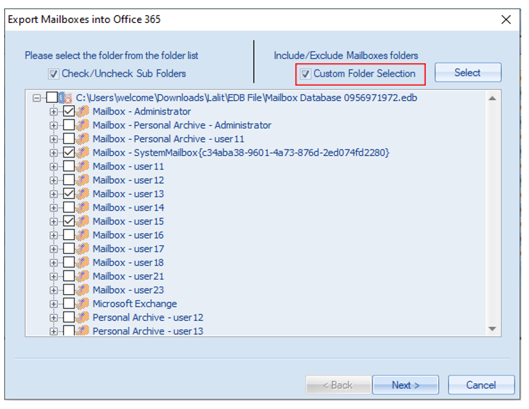Click the mailbox icon beside Mailbox - user21
Image resolution: width=529 pixels, height=409 pixels.
coord(83,276)
